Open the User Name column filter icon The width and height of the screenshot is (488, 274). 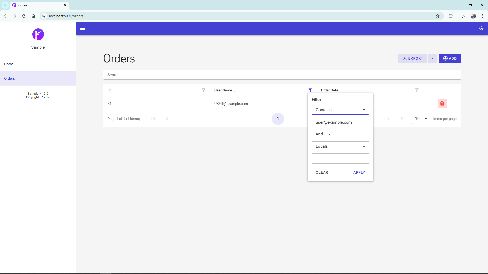(x=310, y=90)
